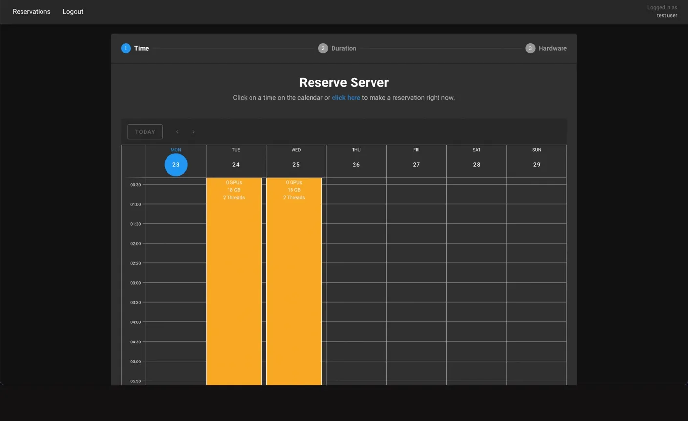This screenshot has height=421, width=688.
Task: Click the 02:00 time label
Action: coord(135,244)
